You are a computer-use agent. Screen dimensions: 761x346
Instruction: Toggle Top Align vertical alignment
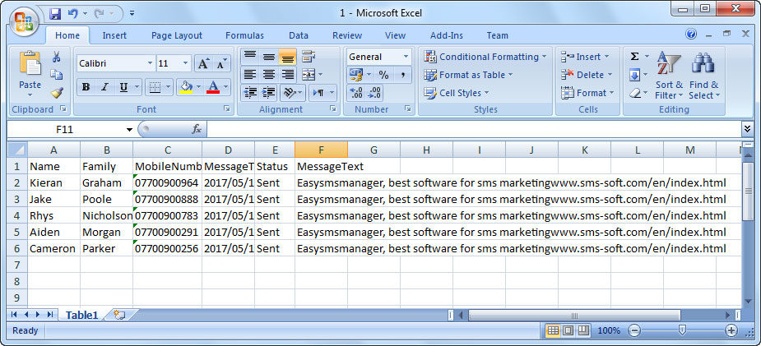[x=250, y=57]
